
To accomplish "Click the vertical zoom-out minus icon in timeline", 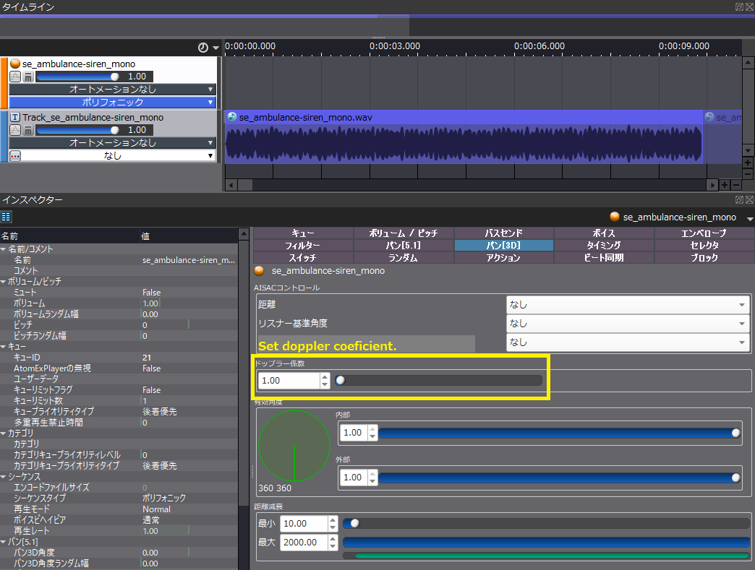I will [748, 174].
